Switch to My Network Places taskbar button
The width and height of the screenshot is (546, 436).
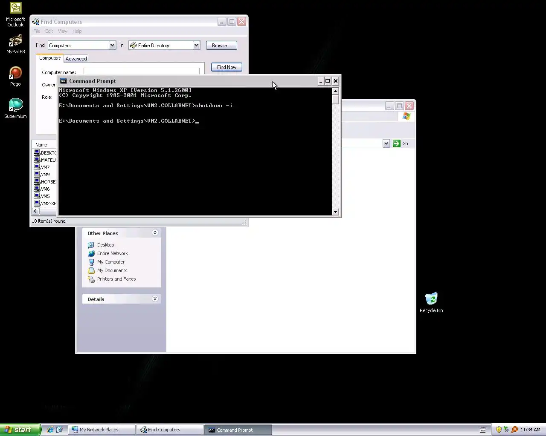point(102,430)
